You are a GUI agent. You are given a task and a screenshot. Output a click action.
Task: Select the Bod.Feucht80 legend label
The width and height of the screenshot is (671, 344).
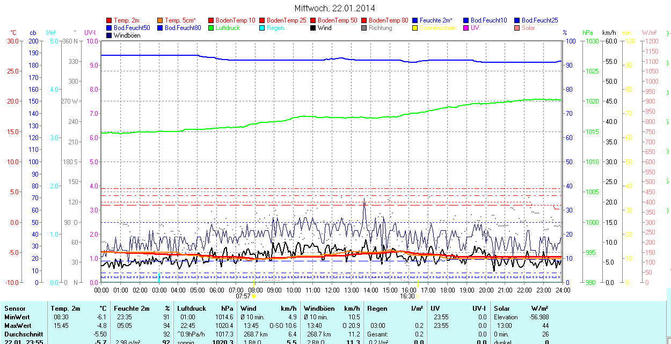click(x=183, y=28)
